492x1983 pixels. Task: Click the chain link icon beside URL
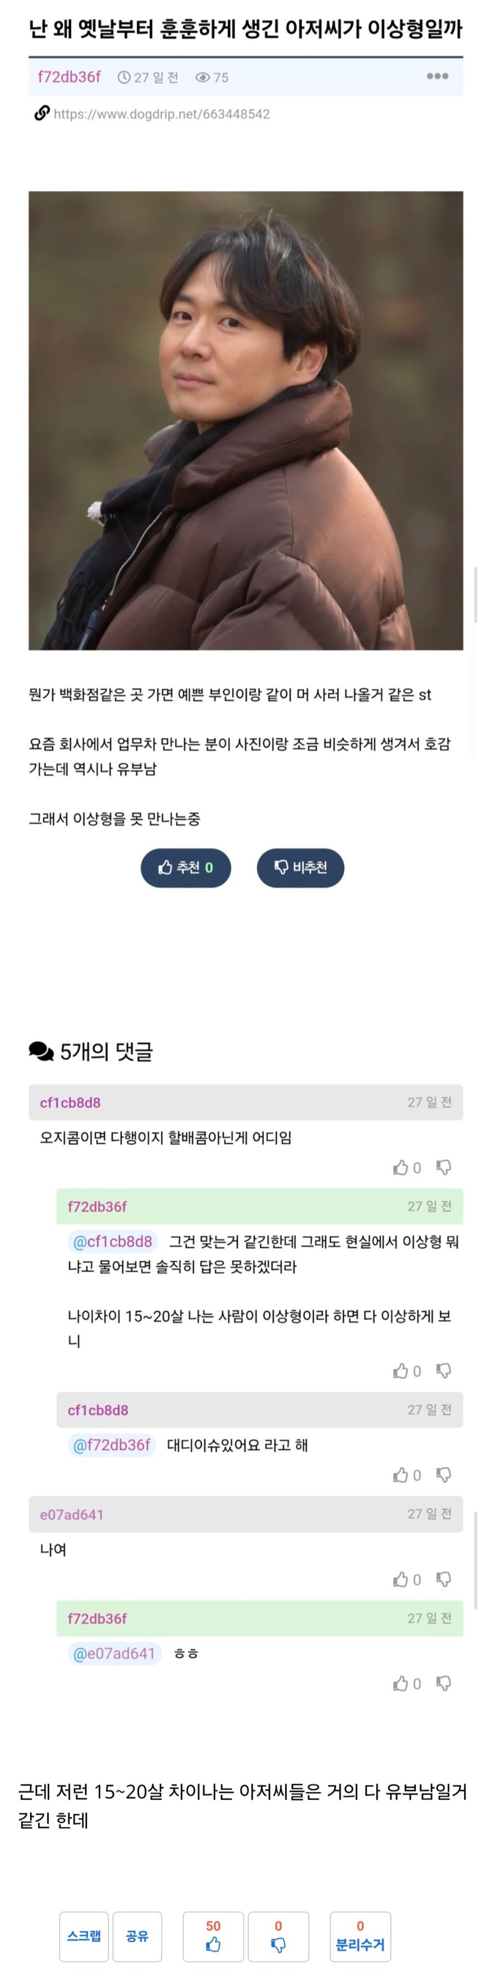tap(42, 114)
